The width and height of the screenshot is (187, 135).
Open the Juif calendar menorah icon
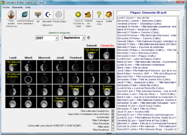tap(38, 14)
